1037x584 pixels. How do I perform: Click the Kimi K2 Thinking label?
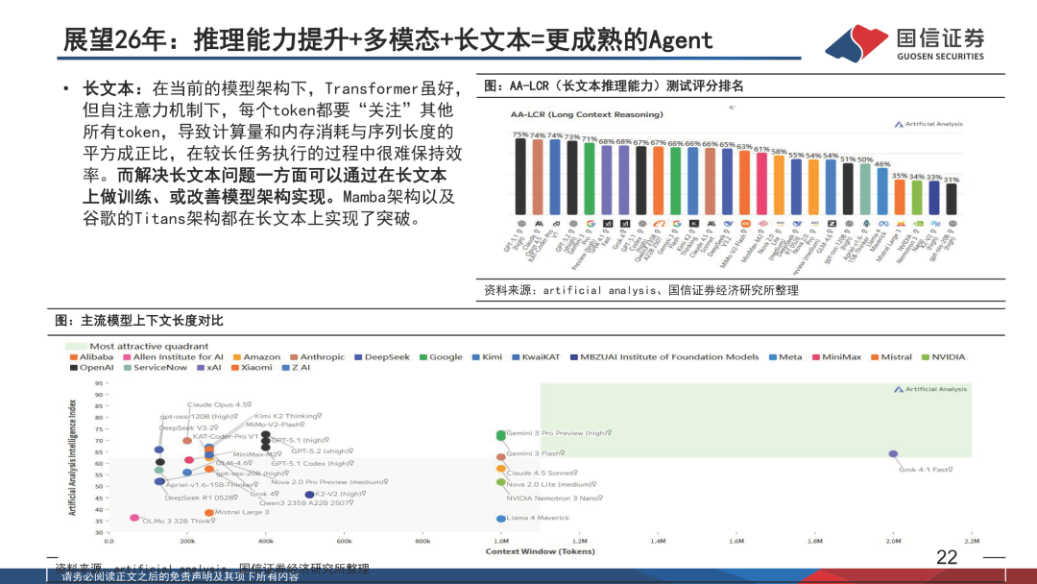click(288, 416)
